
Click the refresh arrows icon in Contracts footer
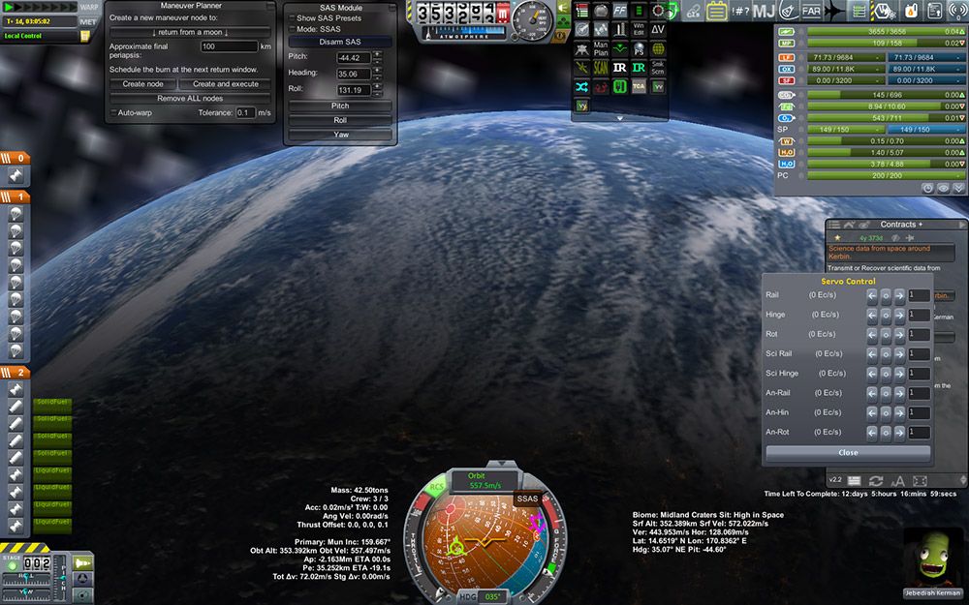coord(876,481)
